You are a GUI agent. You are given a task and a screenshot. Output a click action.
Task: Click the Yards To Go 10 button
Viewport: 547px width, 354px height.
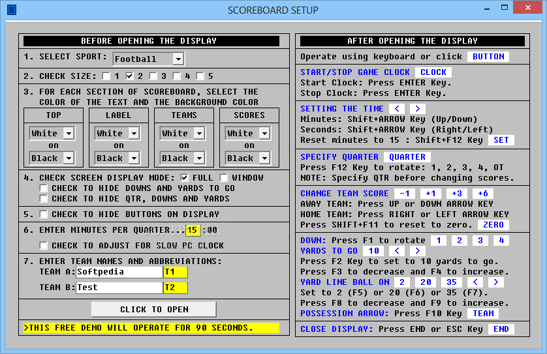(373, 251)
